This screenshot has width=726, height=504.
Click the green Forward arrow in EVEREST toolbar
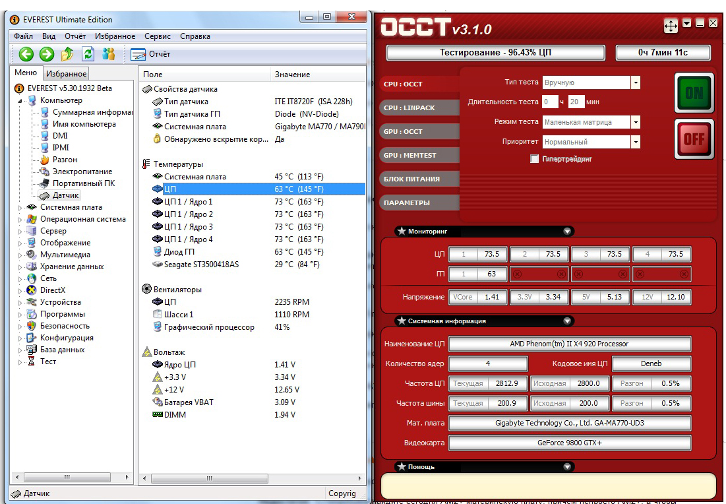[x=47, y=54]
